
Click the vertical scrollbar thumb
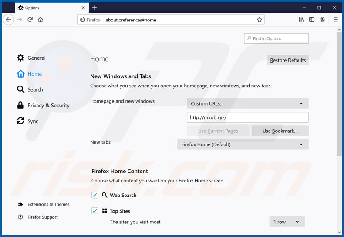[339, 94]
